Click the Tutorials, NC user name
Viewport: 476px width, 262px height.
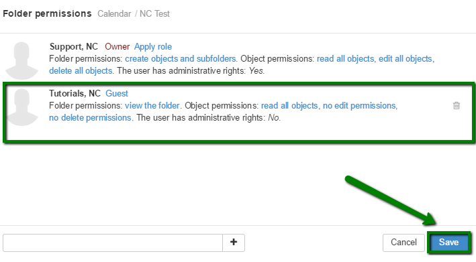[x=75, y=93]
